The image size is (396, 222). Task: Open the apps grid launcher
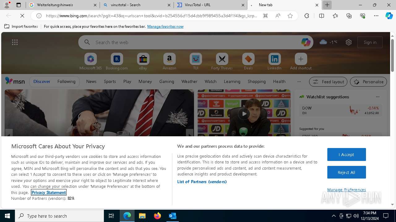click(15, 42)
